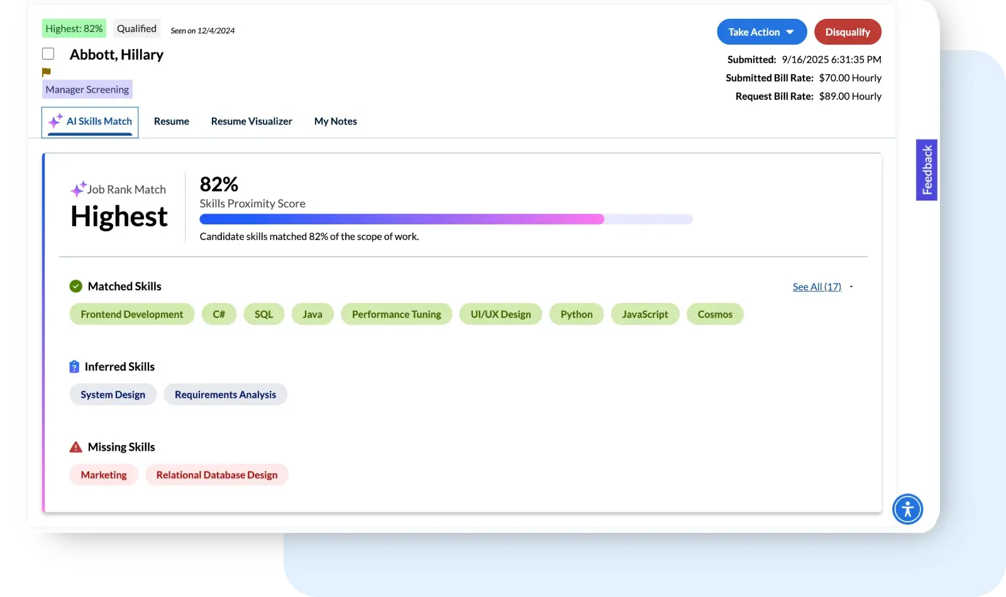Expand matched skills using the small arrow

[x=851, y=287]
